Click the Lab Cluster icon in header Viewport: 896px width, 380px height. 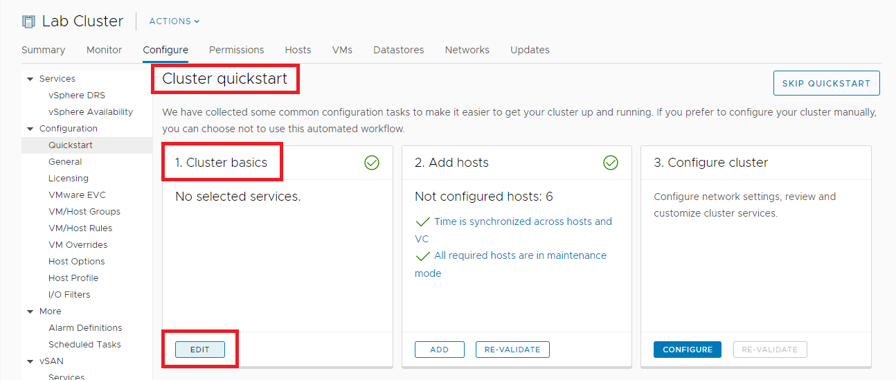(28, 21)
